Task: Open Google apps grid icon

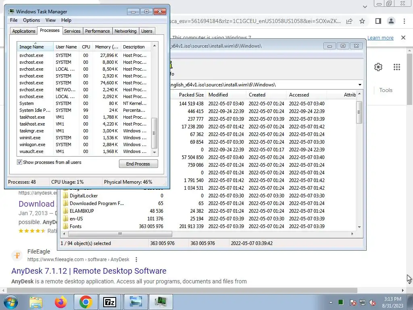Action: (x=397, y=67)
